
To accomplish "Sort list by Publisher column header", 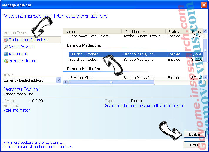I will [x=143, y=31].
